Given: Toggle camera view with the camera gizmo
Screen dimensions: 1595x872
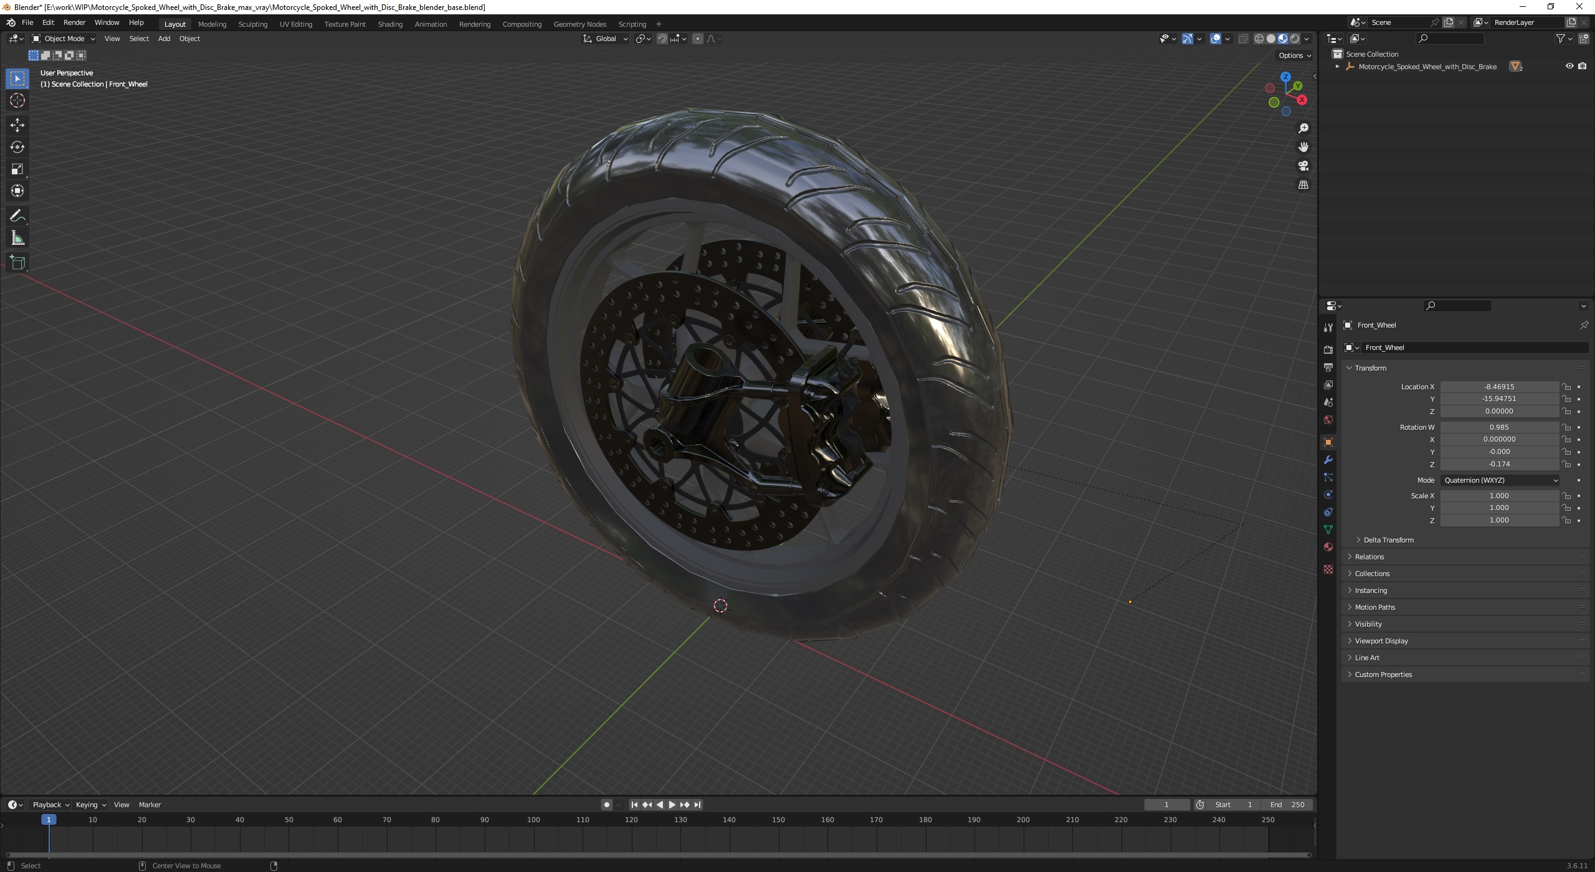Looking at the screenshot, I should point(1303,166).
